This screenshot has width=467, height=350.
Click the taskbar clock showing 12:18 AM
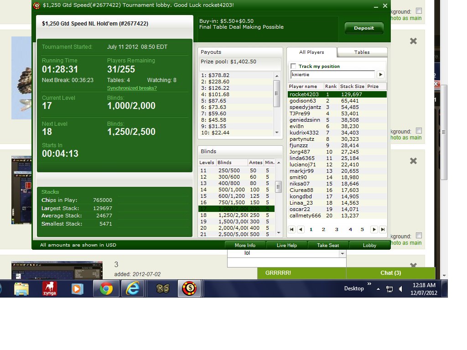(x=424, y=288)
